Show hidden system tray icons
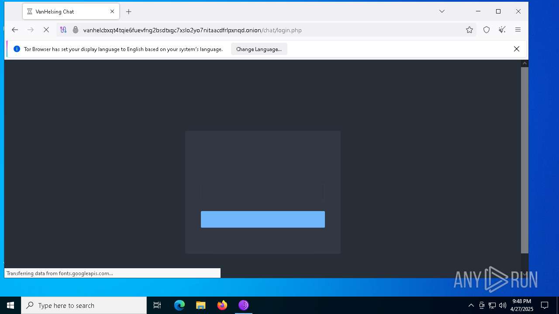 click(471, 305)
